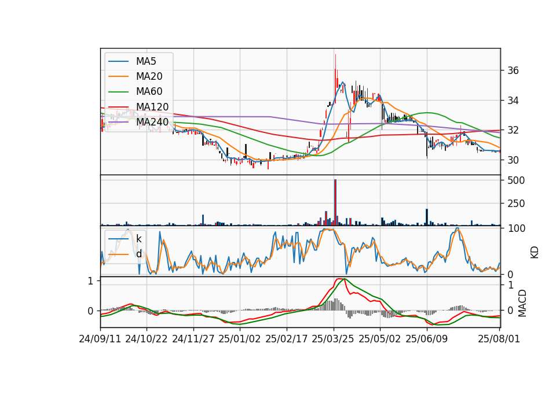Click the MACD axis title label
This screenshot has width=556, height=399.
pos(522,303)
